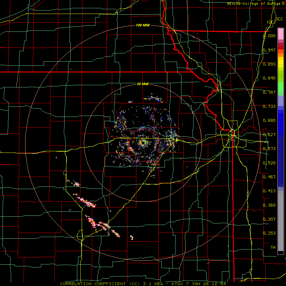Image resolution: width=286 pixels, height=286 pixels.
Task: Click the 0.627 legend value
Action: pos(269,135)
